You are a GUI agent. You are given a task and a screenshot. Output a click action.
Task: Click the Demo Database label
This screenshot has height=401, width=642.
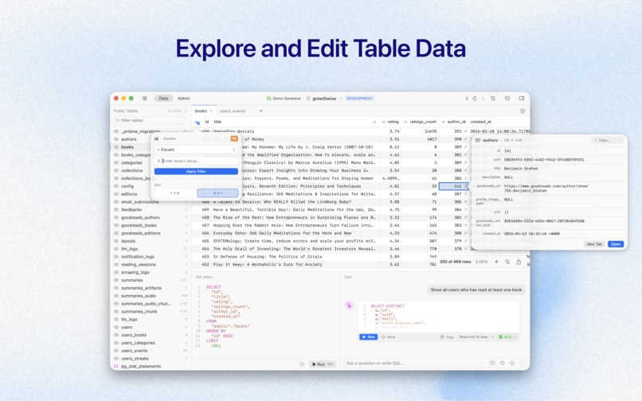click(287, 99)
